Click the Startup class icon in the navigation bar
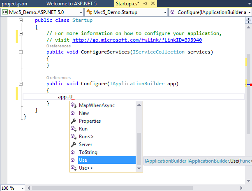 89,12
